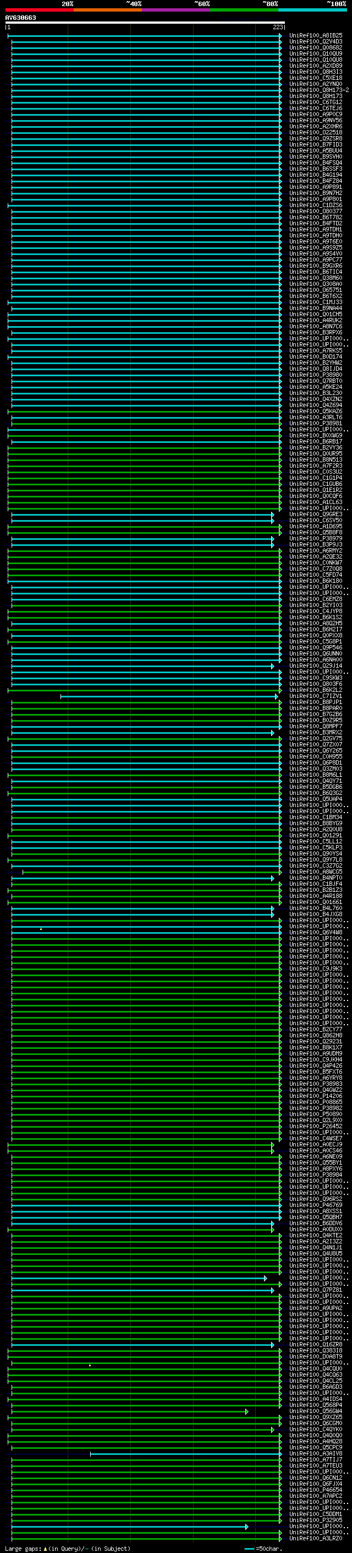Open hit UniRef100_Q8H173-2

point(319,90)
